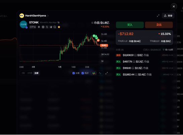Select the 卖出 $3,936.51 trade row
Screen dimensions: 183x135
[144, 55]
